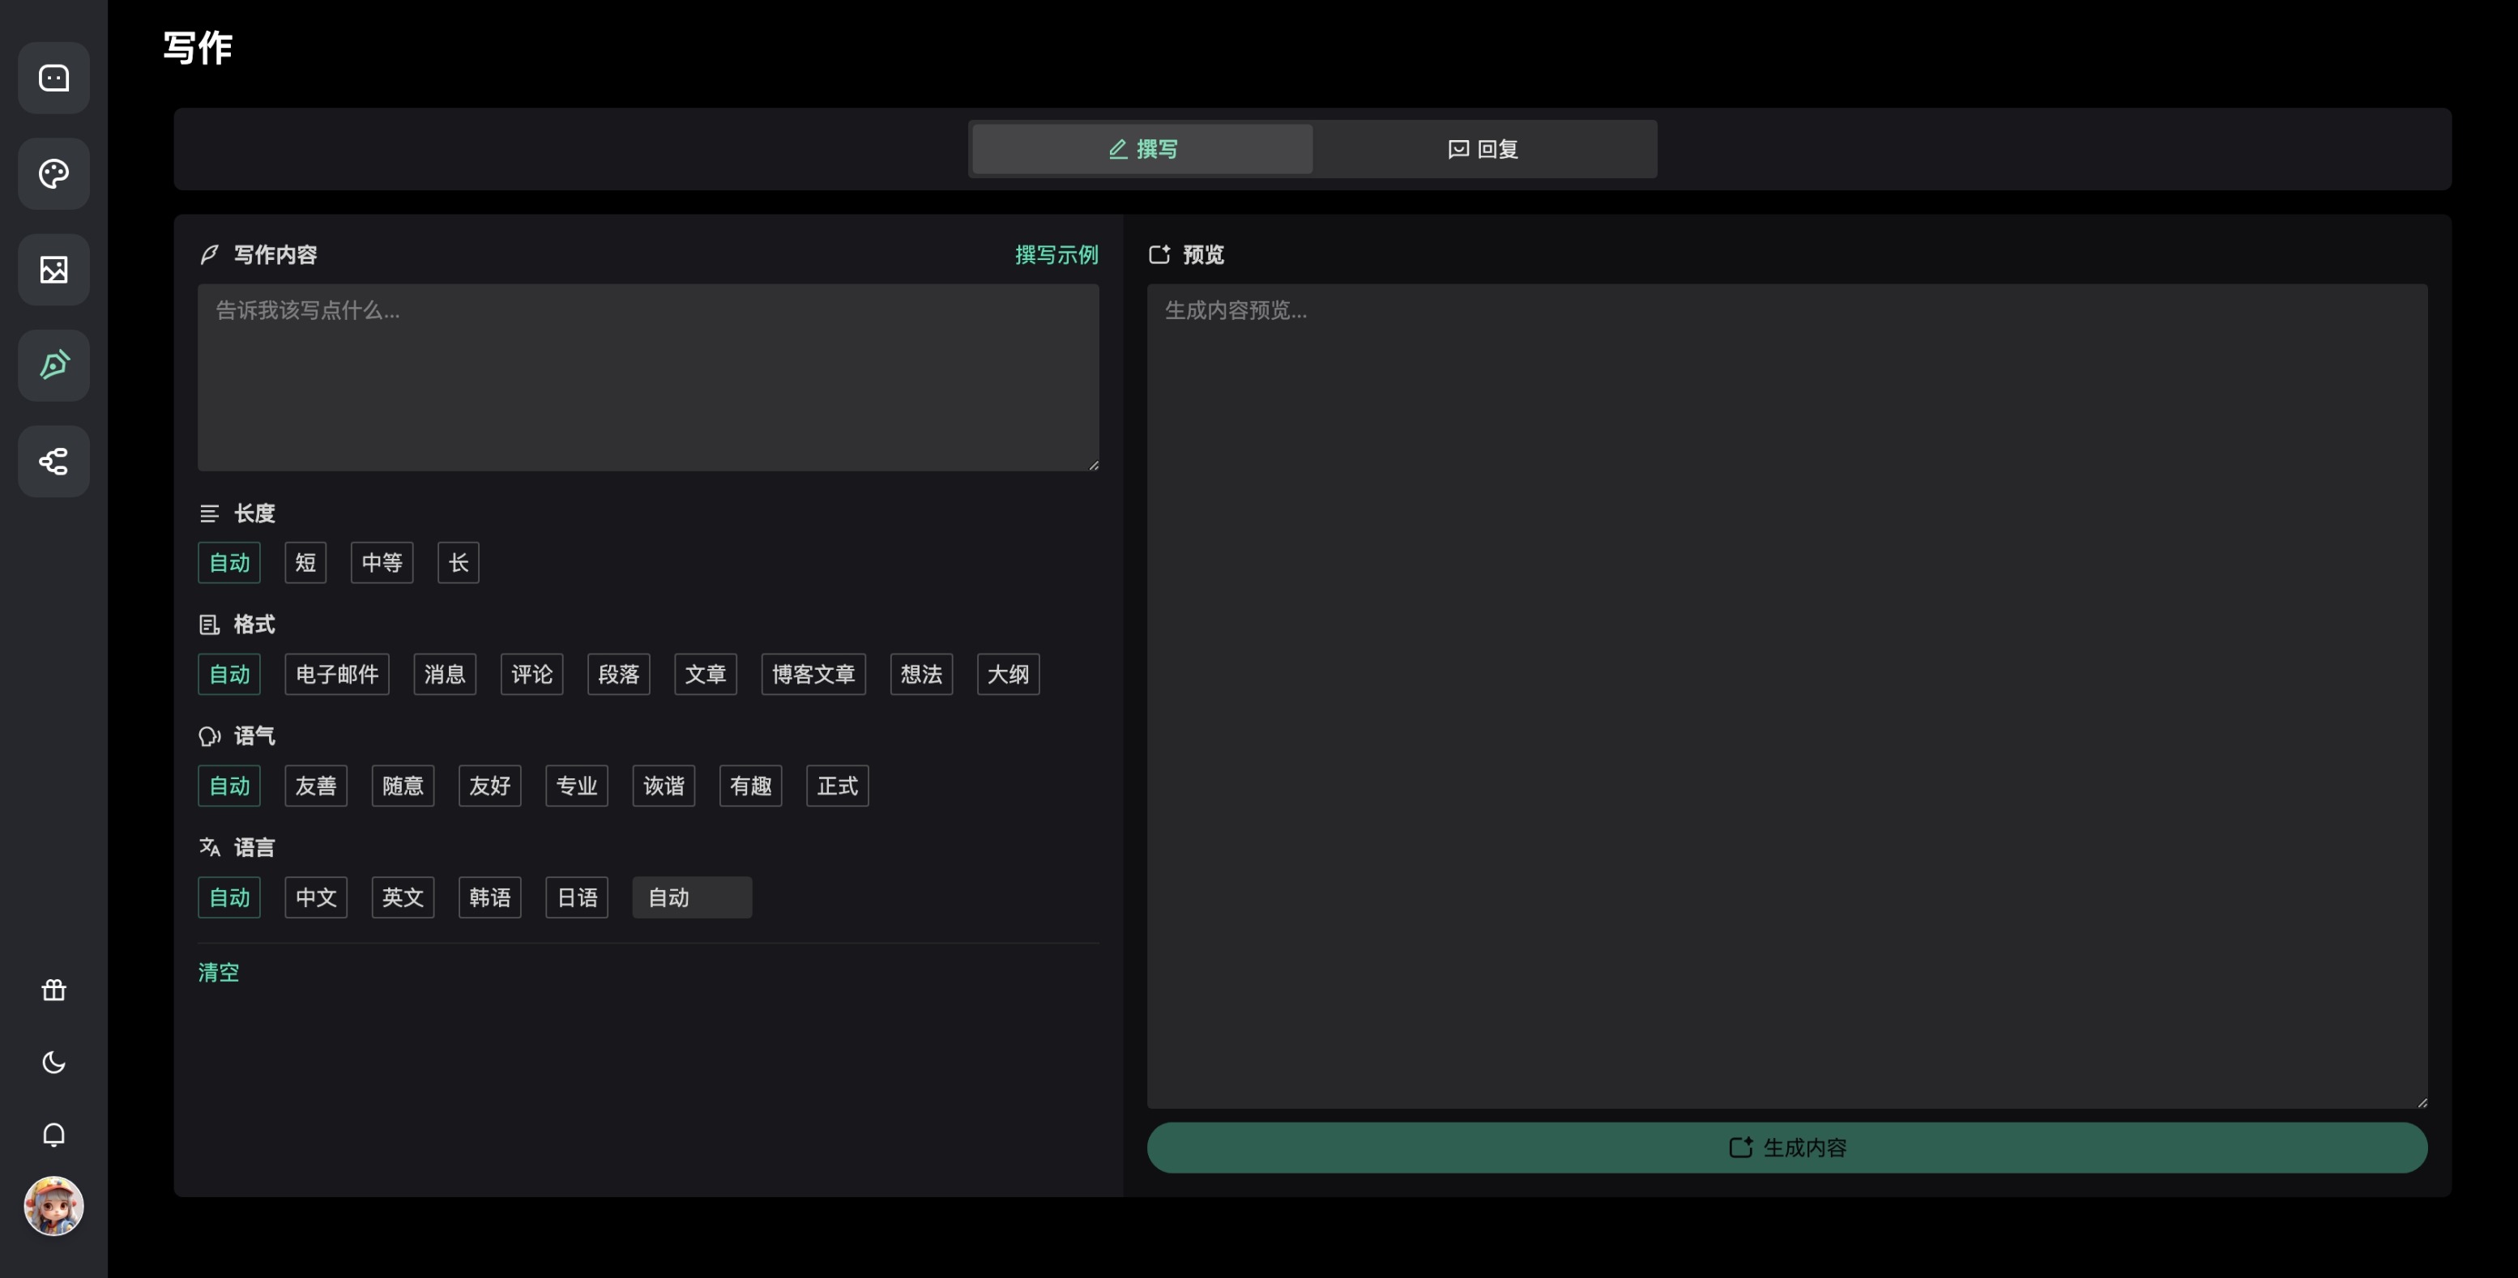Open the share/flow nodes sidebar icon
Viewport: 2518px width, 1278px height.
pos(53,461)
